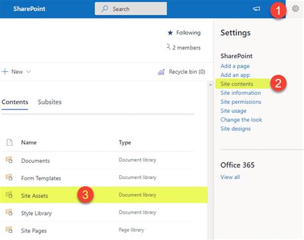This screenshot has width=304, height=240.
Task: Click in the Search box
Action: 131,9
